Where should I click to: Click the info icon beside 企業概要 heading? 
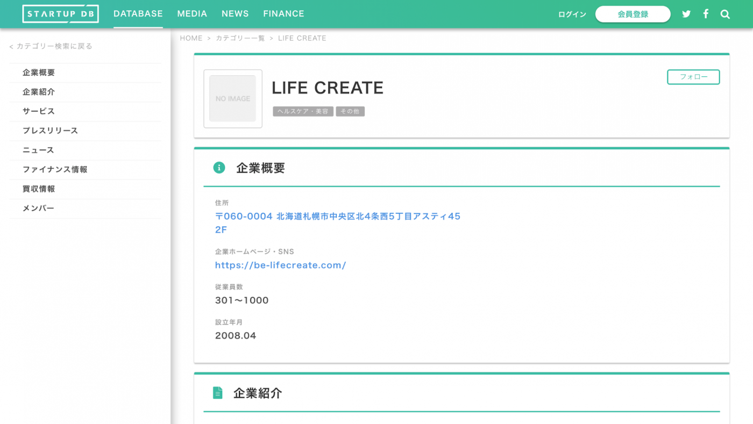coord(218,167)
